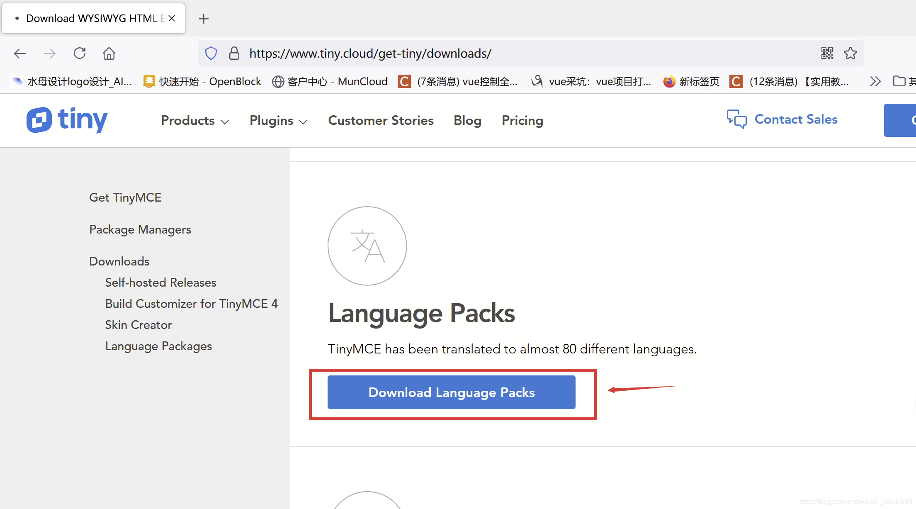Open the 快速开始 - OpenBlock bookmark
This screenshot has height=509, width=916.
pos(202,81)
